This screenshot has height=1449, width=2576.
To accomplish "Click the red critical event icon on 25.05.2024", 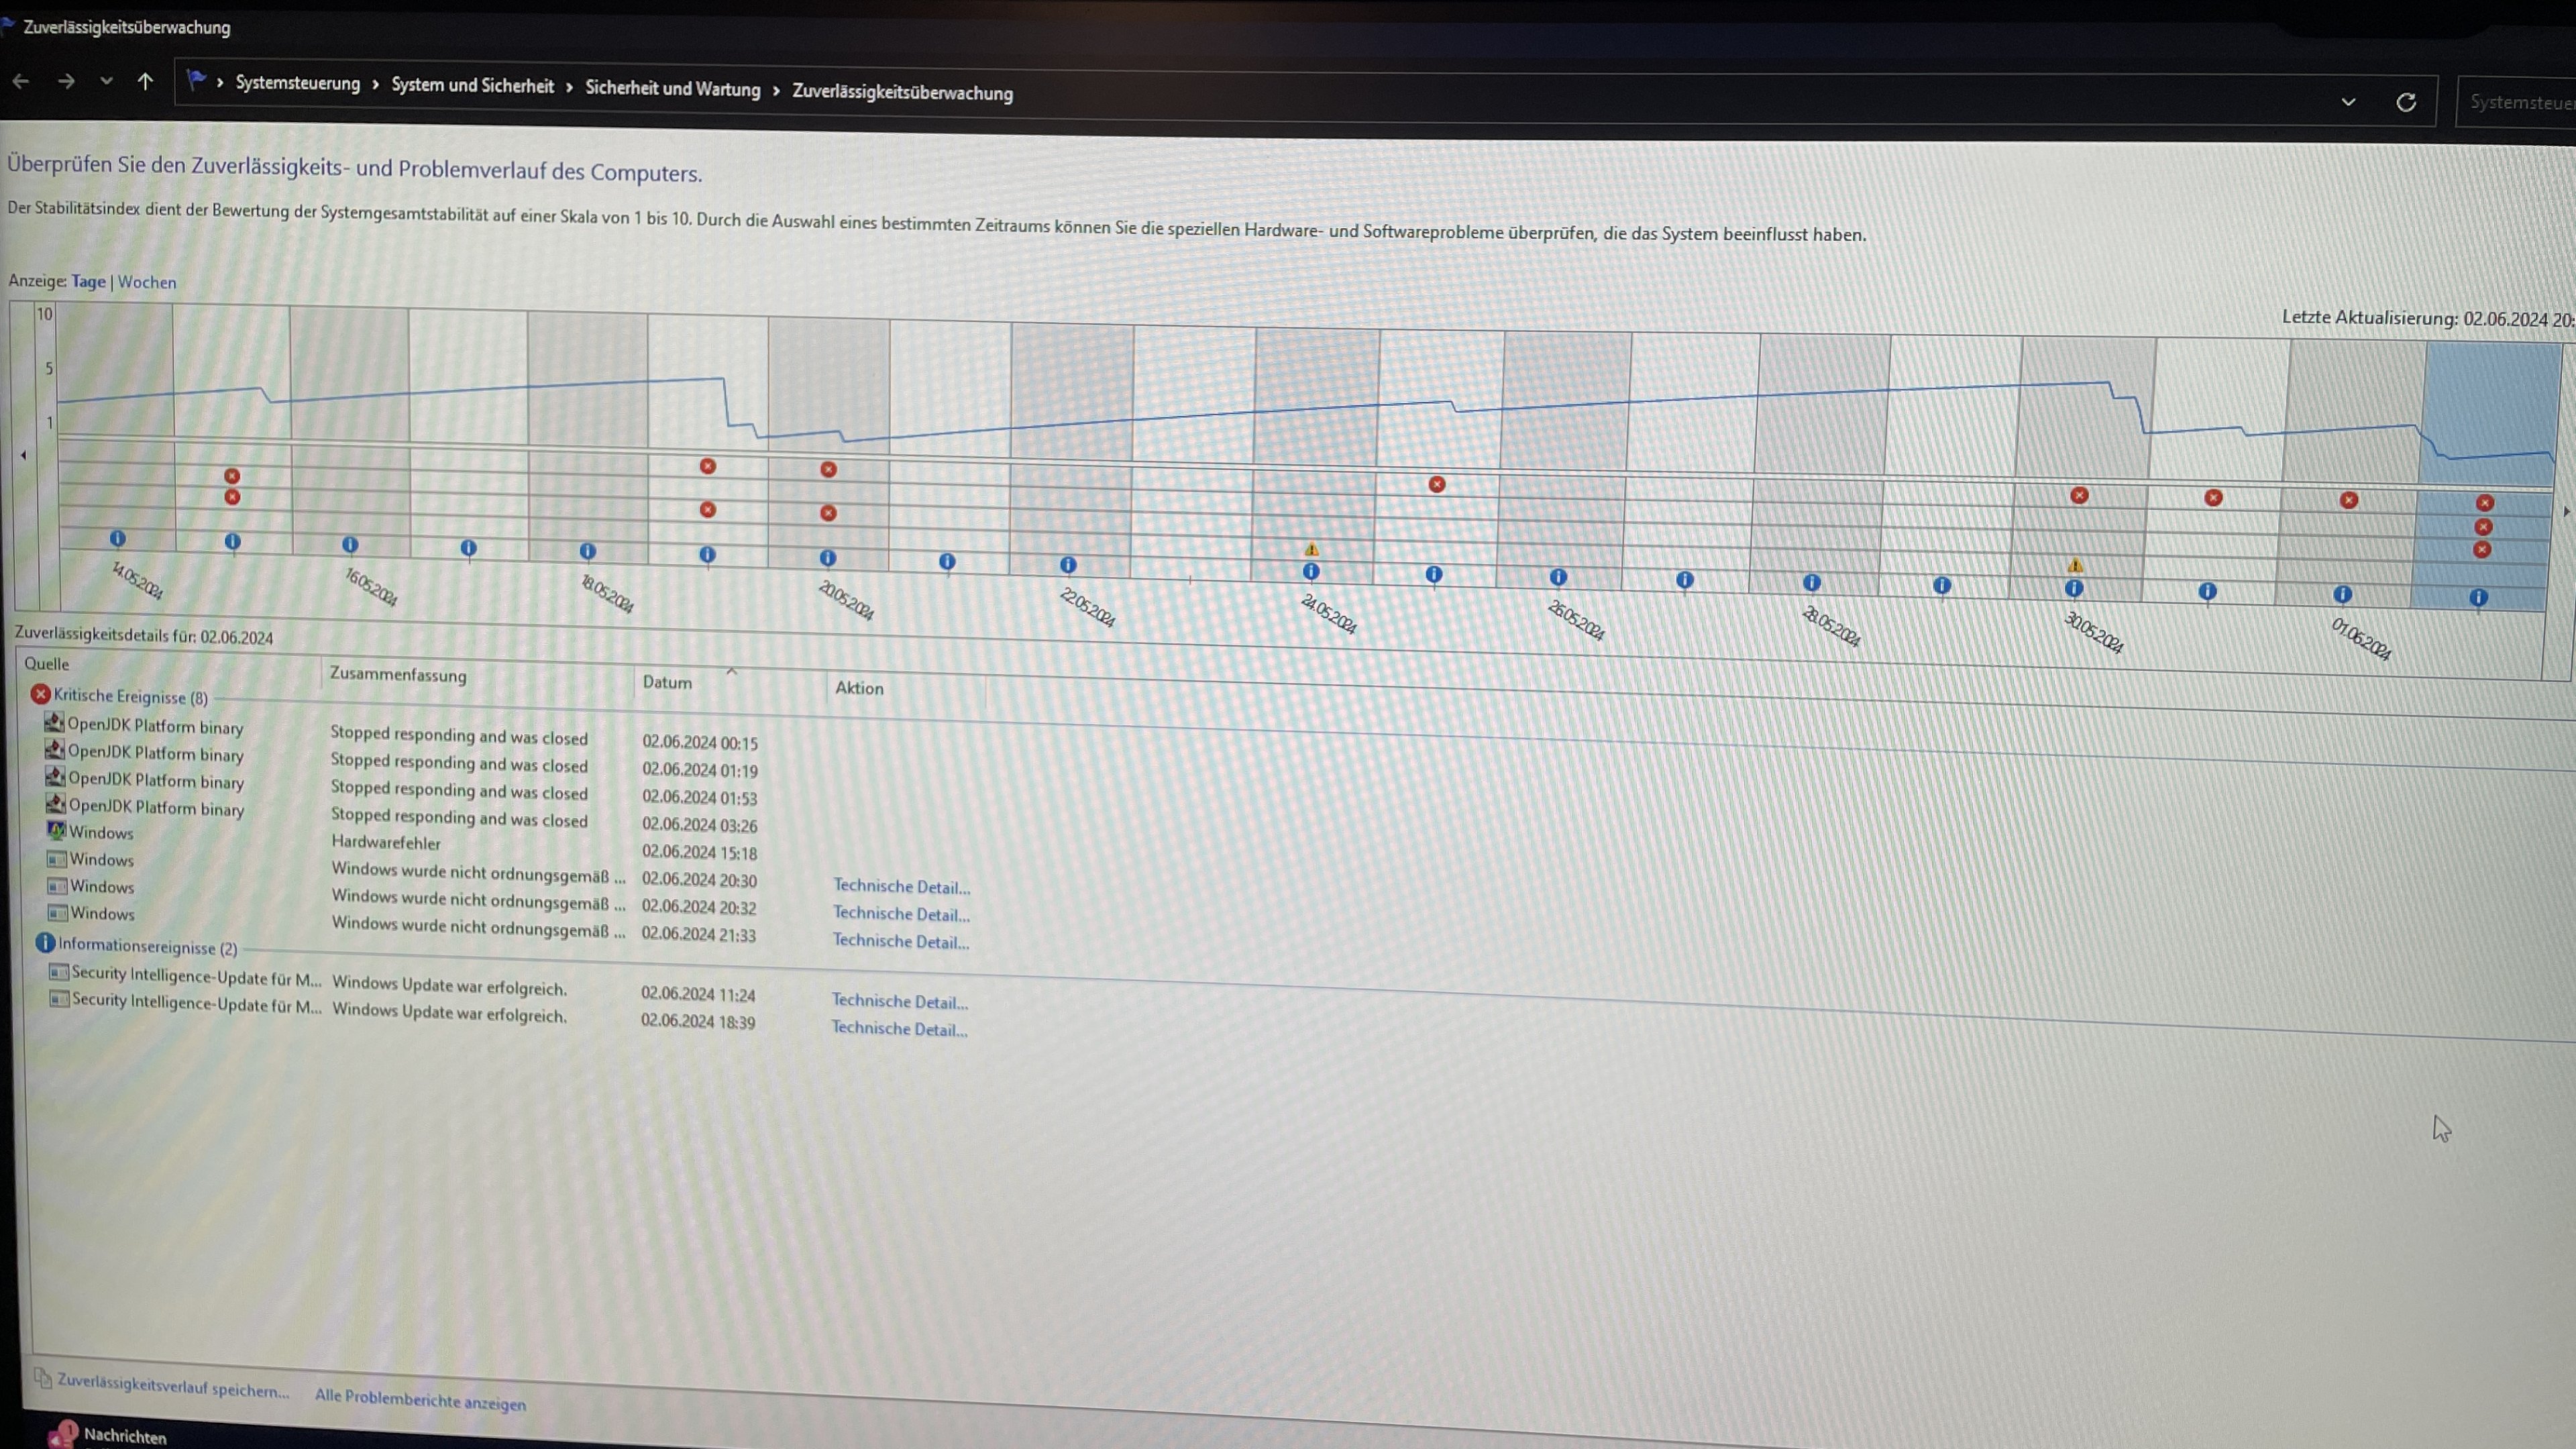I will [1437, 485].
